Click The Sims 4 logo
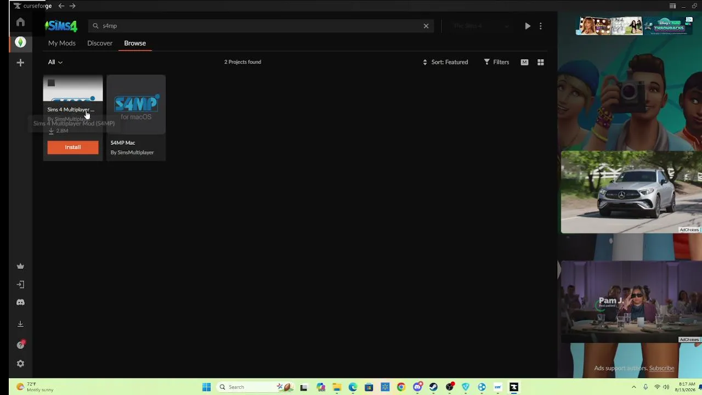 pos(61,26)
